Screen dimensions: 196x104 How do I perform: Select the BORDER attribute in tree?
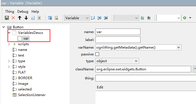25,78
